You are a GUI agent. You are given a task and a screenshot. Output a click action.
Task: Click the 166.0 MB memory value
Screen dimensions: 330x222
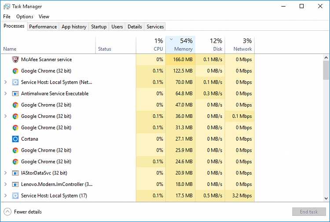tap(183, 59)
